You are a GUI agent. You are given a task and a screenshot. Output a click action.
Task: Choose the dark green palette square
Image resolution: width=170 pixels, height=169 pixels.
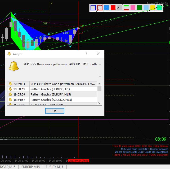pyautogui.click(x=140, y=8)
